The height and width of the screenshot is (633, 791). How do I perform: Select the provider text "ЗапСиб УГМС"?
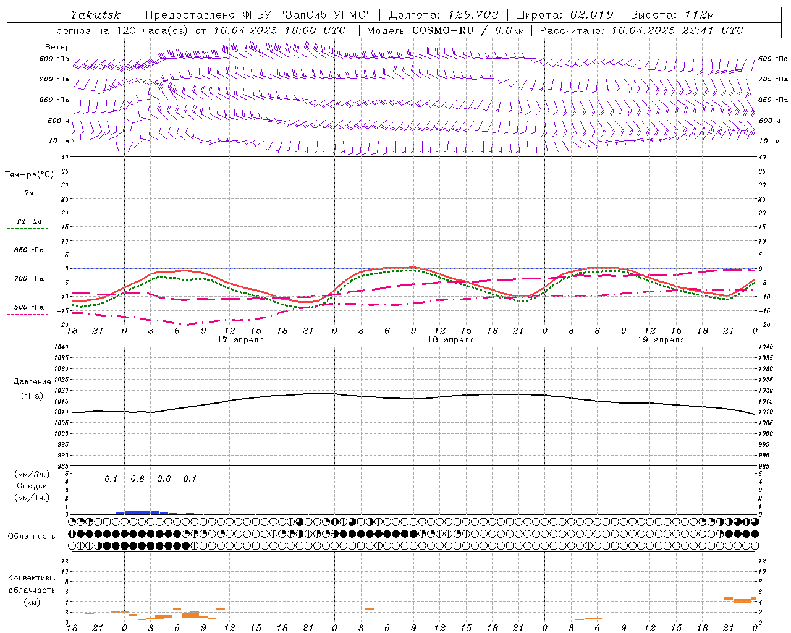point(326,15)
